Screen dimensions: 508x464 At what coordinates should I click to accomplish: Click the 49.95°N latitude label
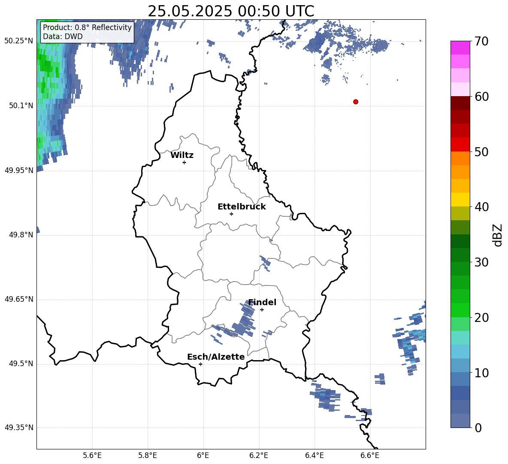point(19,170)
